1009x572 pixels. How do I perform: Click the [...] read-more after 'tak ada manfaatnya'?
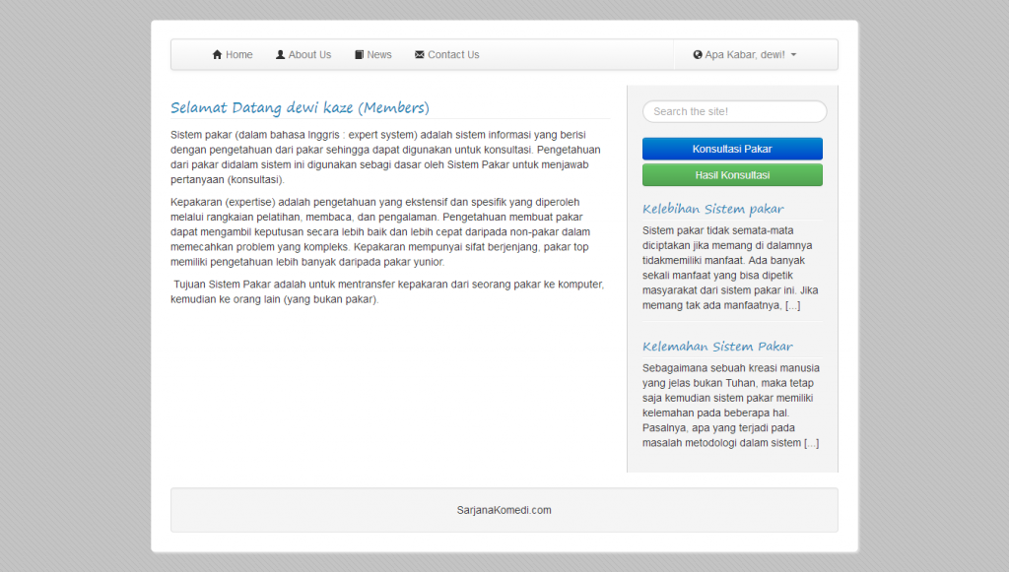pyautogui.click(x=793, y=305)
